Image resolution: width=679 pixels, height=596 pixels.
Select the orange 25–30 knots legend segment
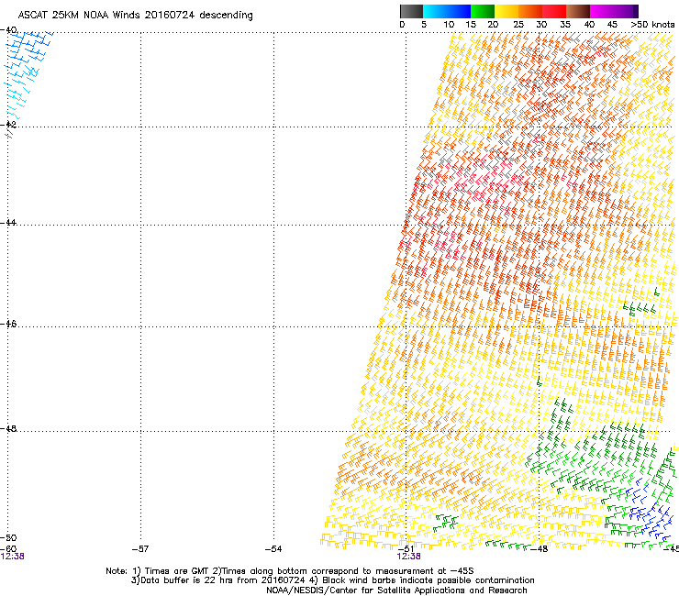530,11
